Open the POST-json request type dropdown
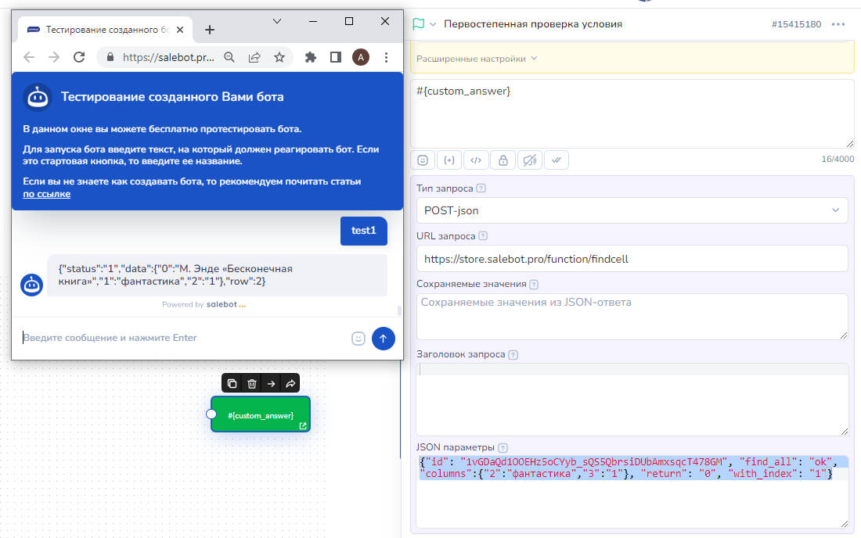 click(x=632, y=210)
